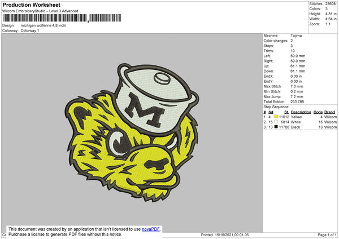
Task: Click the Total Bobbin value '233.78ft'
Action: 297,101
